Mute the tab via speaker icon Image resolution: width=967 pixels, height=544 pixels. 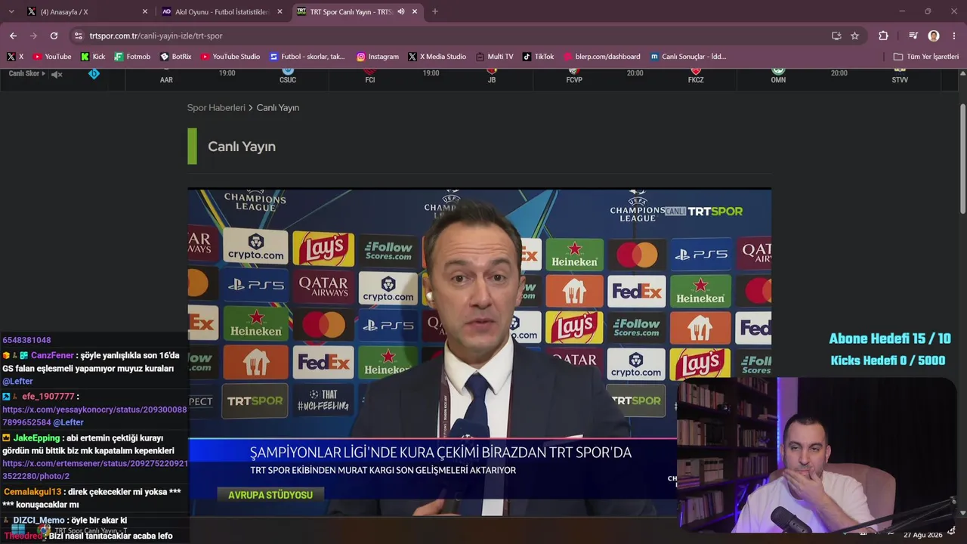(x=401, y=11)
